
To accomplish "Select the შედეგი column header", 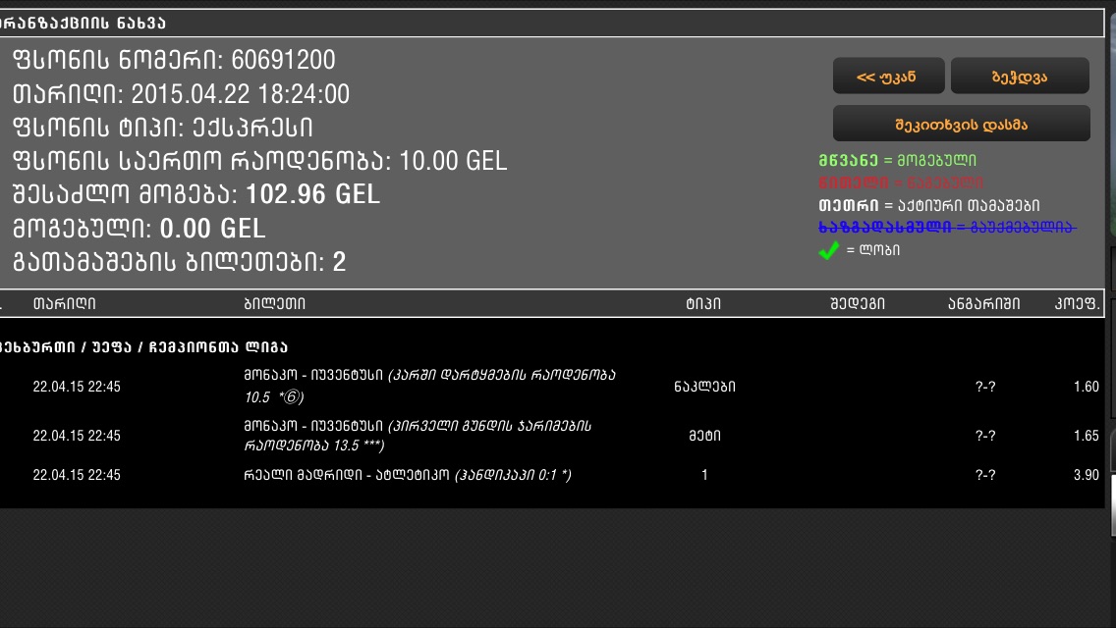I will coord(858,303).
